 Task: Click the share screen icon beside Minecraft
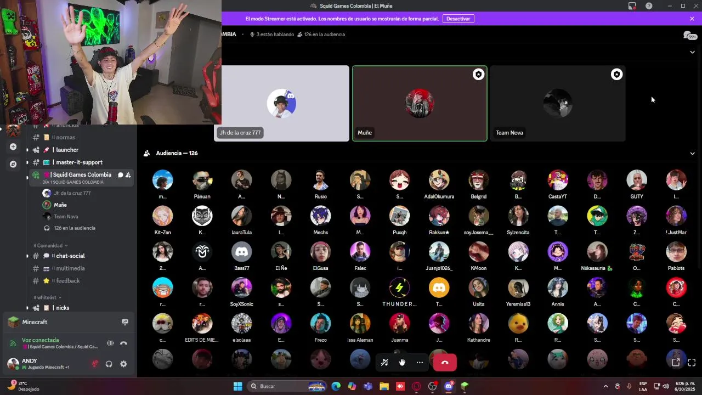click(x=125, y=322)
